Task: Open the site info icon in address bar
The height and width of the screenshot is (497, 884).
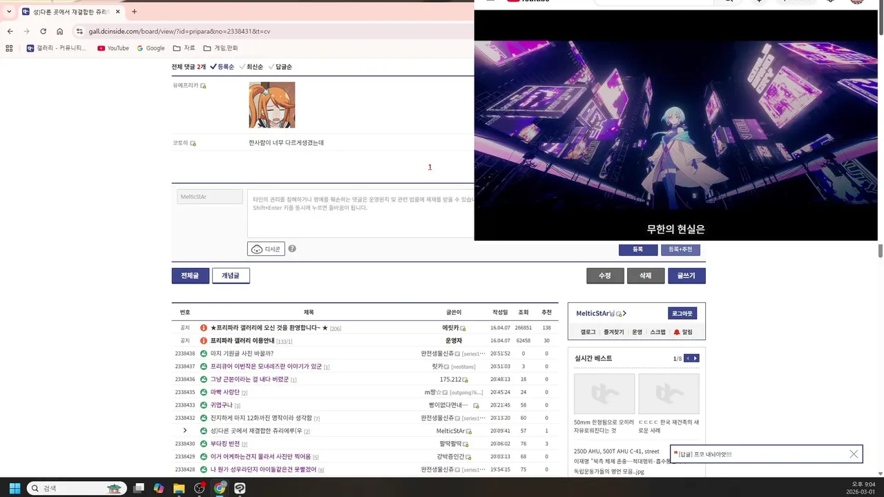Action: (x=79, y=31)
